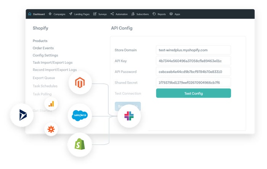The height and width of the screenshot is (169, 267).
Task: Open Record Import/Export Logs
Action: pyautogui.click(x=55, y=70)
